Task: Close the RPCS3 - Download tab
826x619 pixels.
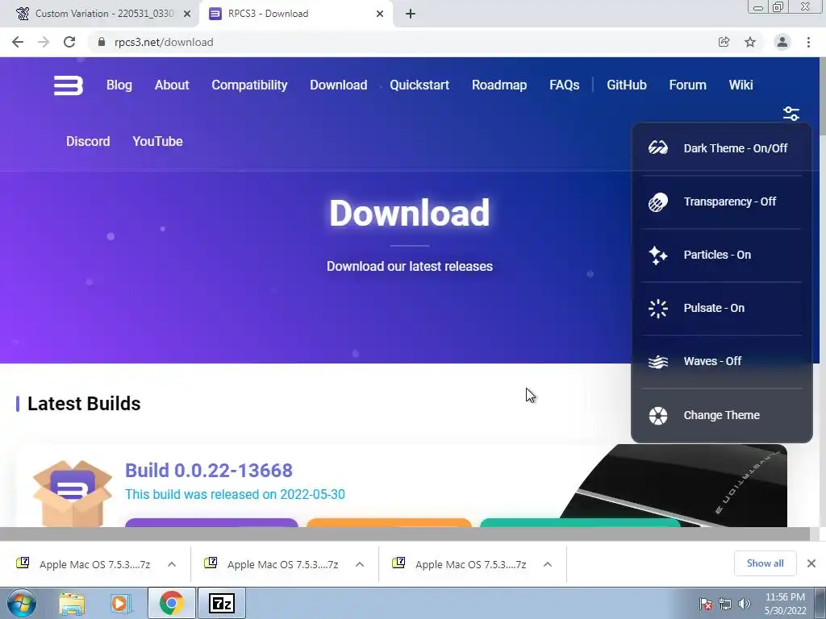Action: [380, 14]
